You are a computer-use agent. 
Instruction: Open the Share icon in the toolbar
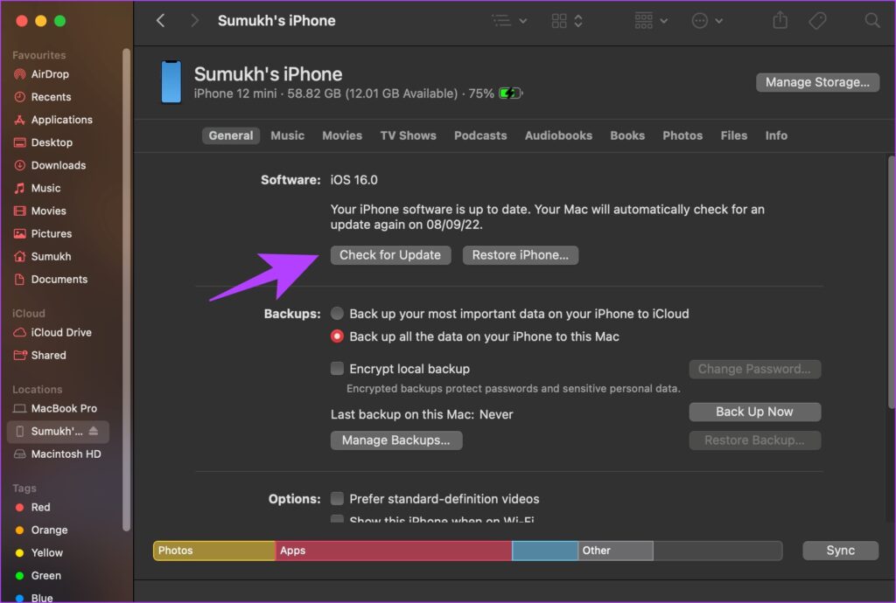point(780,19)
